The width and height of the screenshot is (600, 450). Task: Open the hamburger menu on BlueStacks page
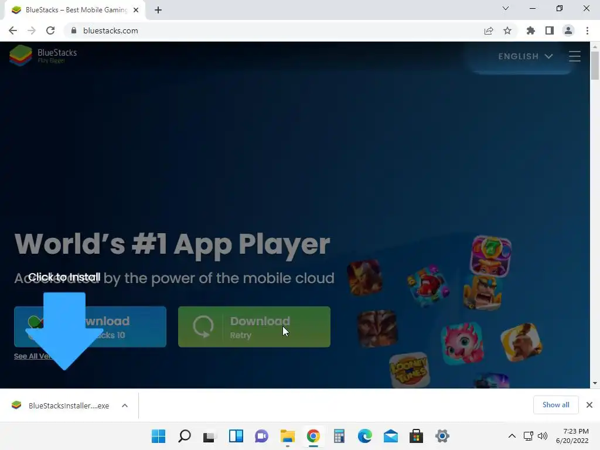pyautogui.click(x=574, y=56)
